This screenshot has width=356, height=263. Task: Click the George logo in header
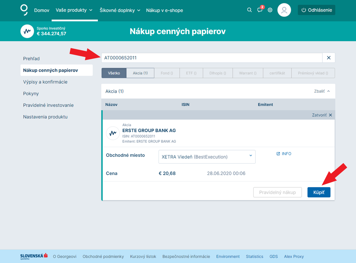(x=24, y=10)
